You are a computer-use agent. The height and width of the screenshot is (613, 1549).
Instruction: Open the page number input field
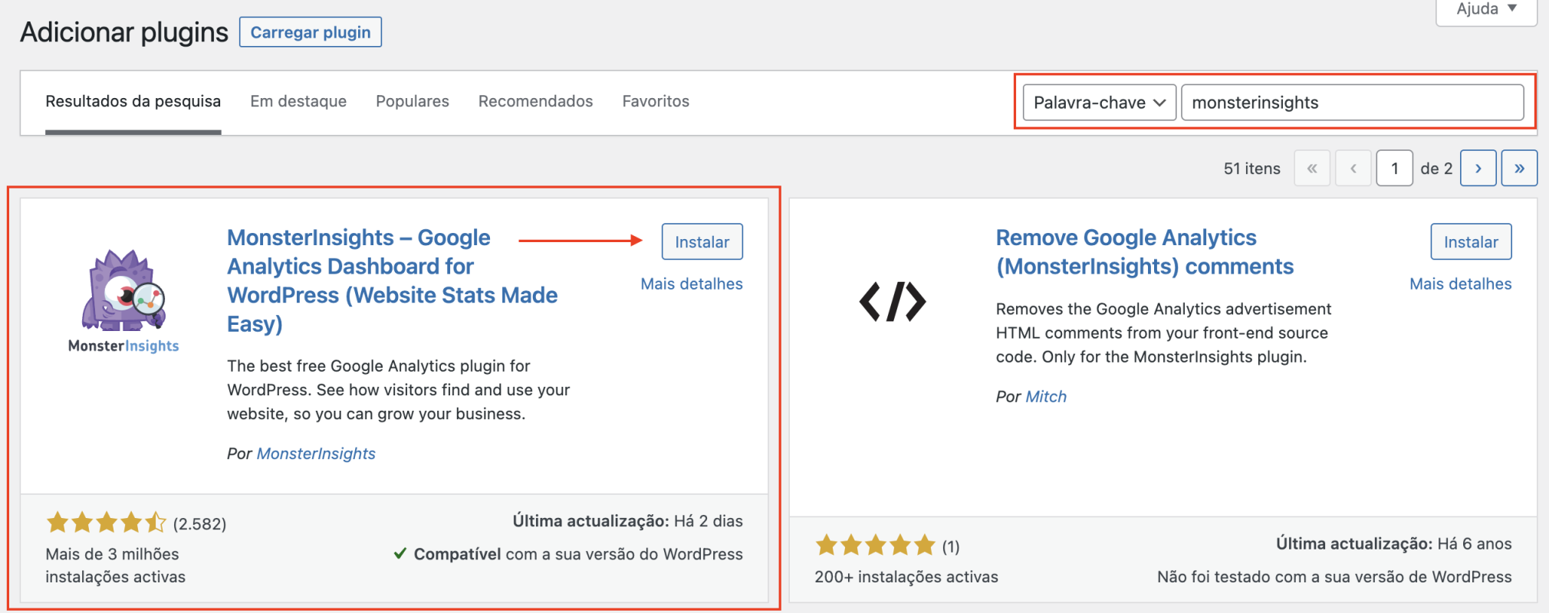(1395, 168)
